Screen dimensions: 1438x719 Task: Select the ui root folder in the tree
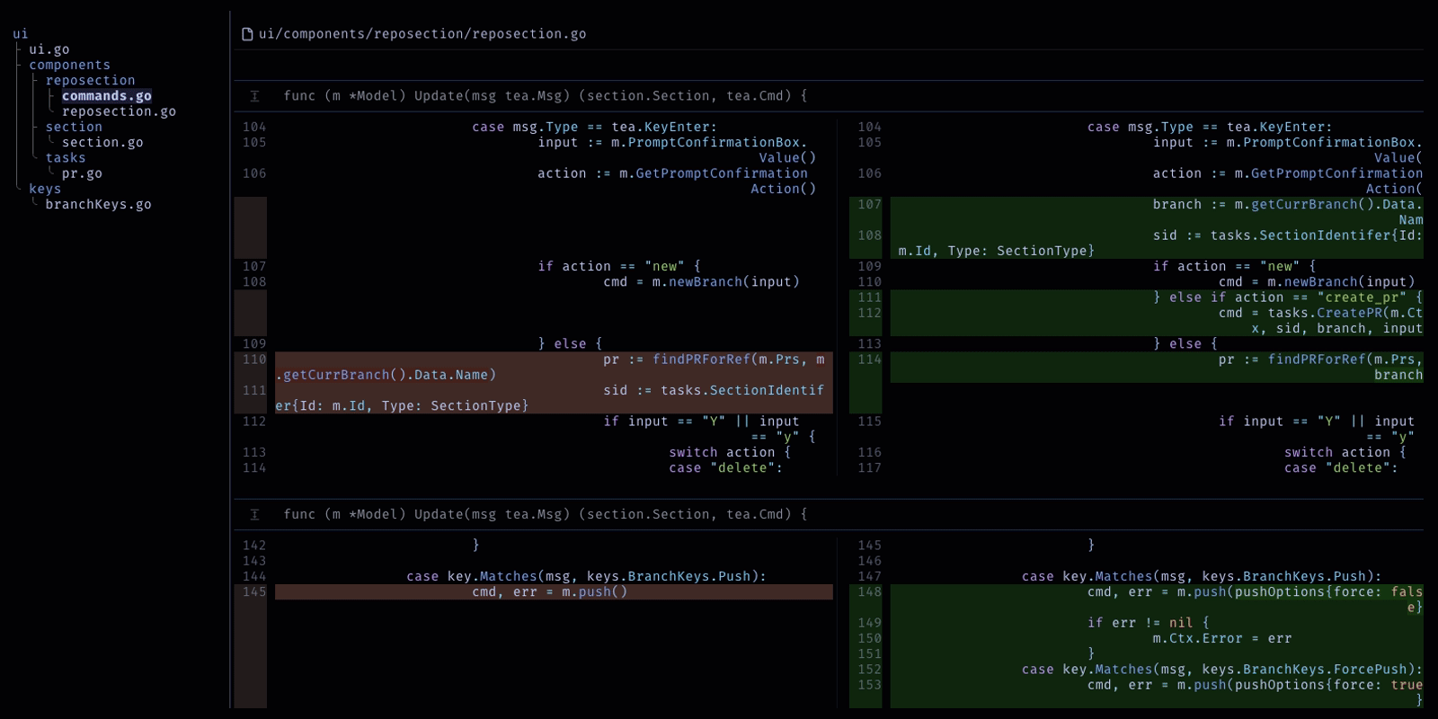click(21, 34)
